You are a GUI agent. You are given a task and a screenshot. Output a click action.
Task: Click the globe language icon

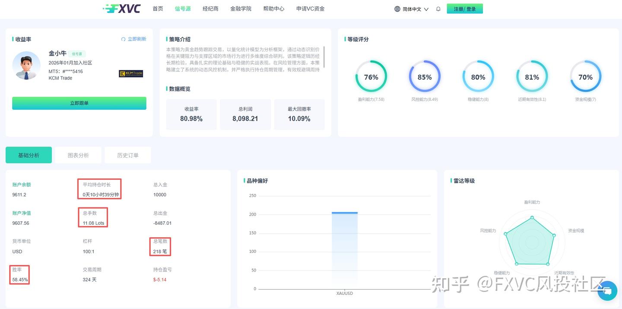pos(396,8)
